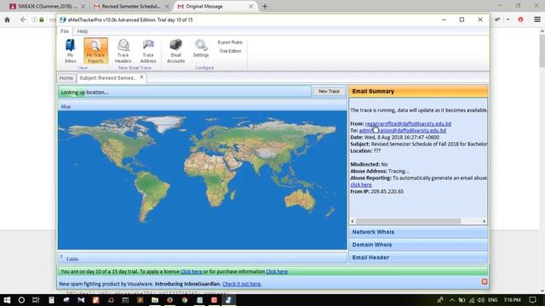Select the Trace Headers tool
Image resolution: width=545 pixels, height=306 pixels.
pyautogui.click(x=123, y=51)
